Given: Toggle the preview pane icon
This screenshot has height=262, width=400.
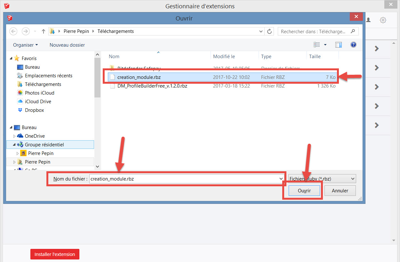Looking at the screenshot, I should pyautogui.click(x=339, y=45).
